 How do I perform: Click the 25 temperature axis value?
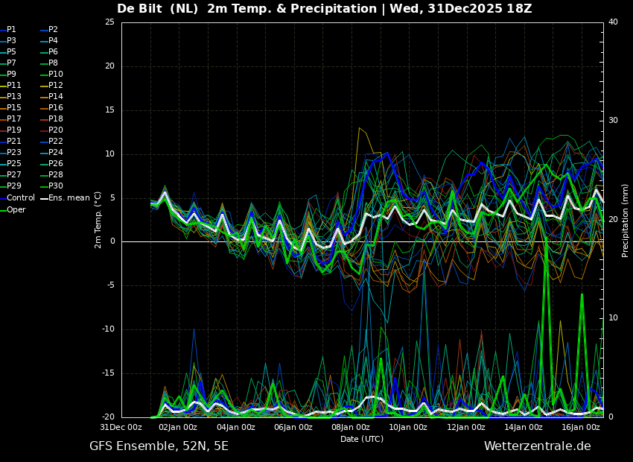[109, 22]
